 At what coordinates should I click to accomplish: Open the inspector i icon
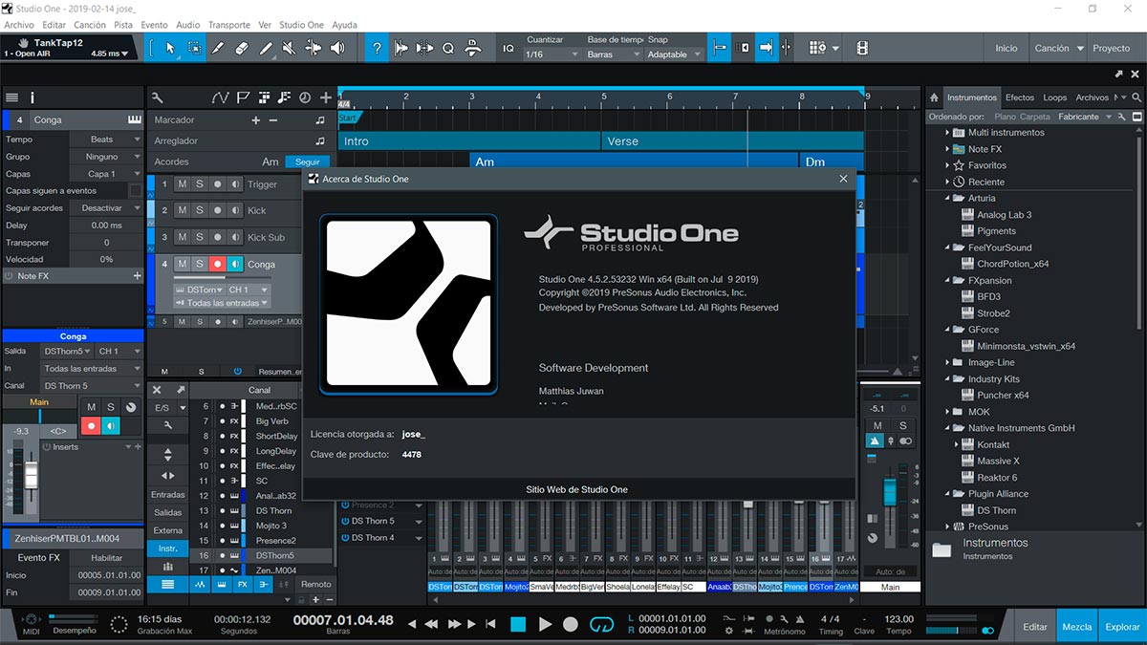tap(32, 97)
